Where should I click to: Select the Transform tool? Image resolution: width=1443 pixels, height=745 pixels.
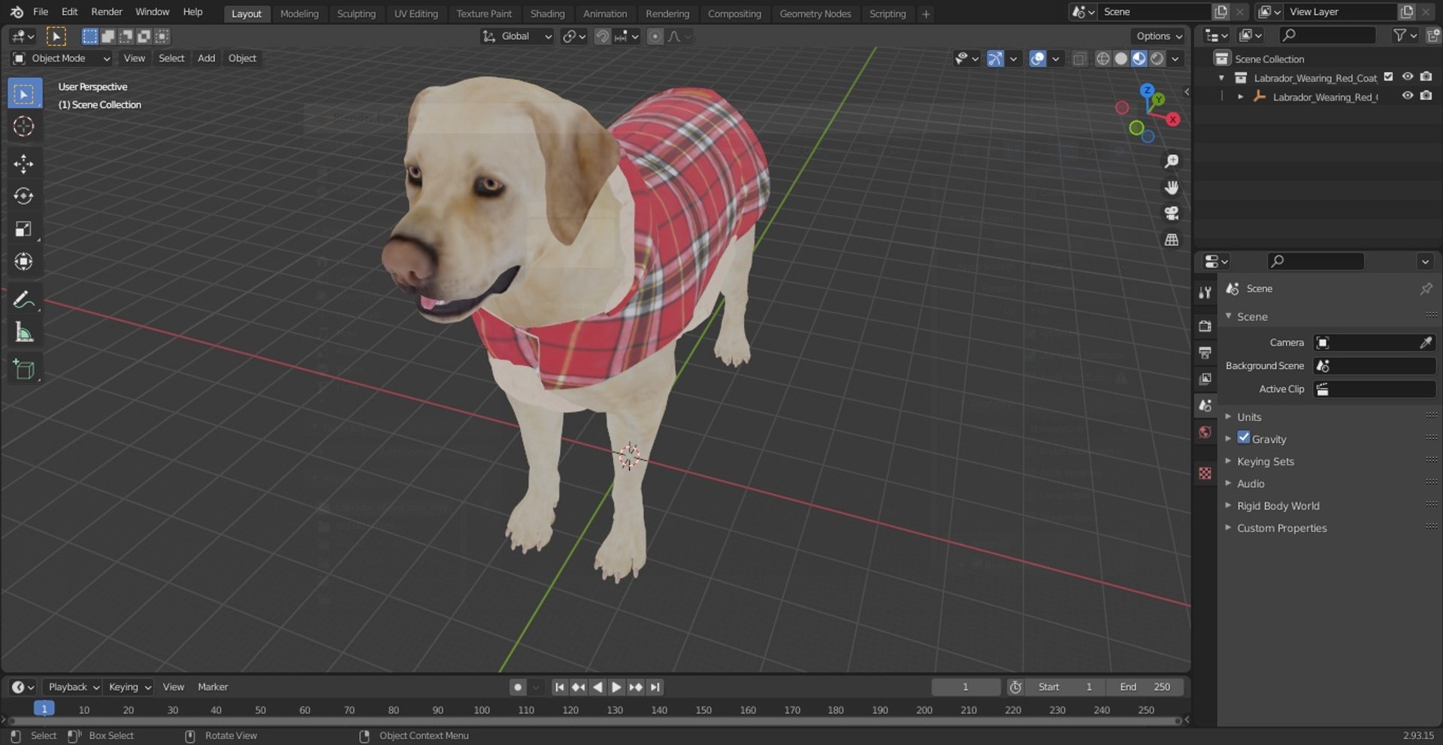coord(24,262)
